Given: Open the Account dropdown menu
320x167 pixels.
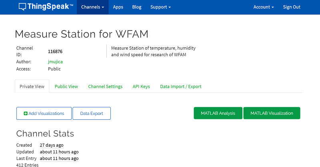Looking at the screenshot, I should pyautogui.click(x=264, y=7).
